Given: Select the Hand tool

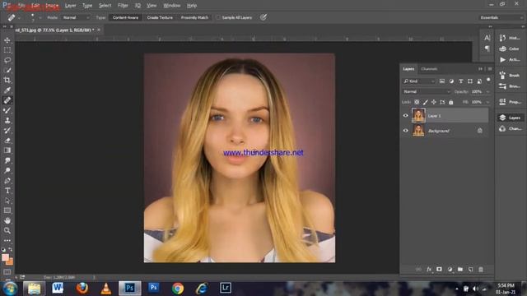Looking at the screenshot, I should point(7,220).
